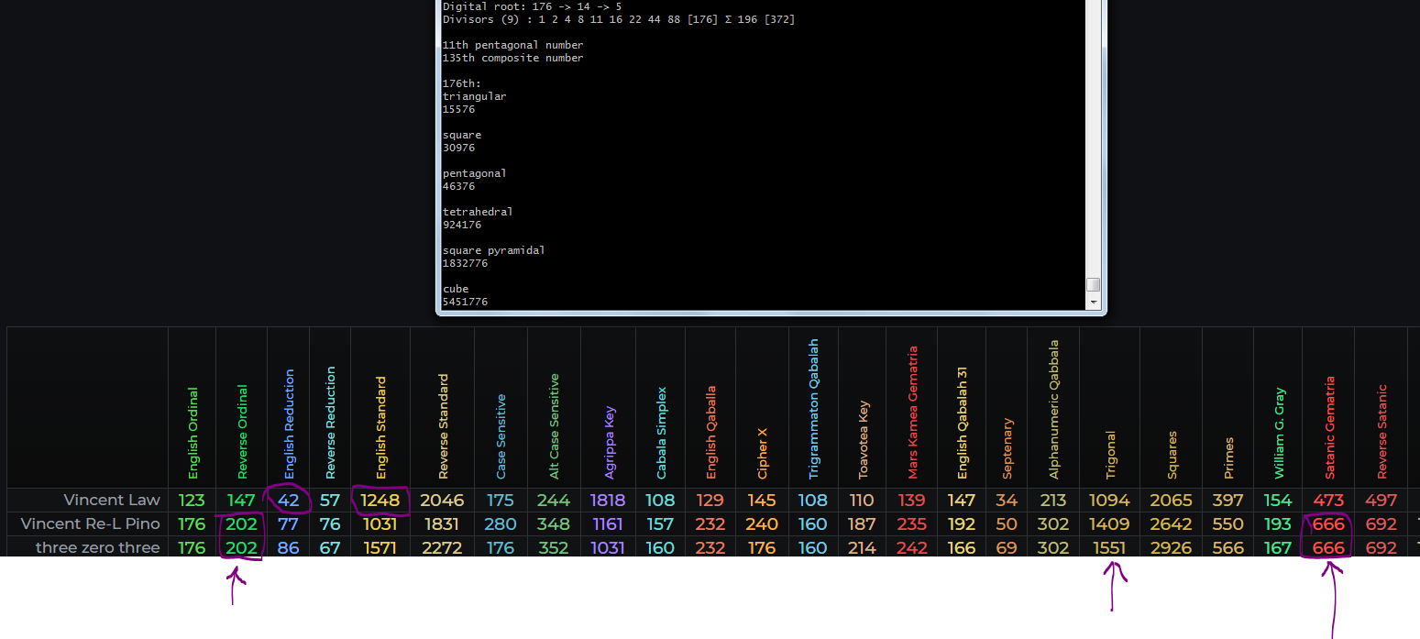Click the Reverse Satanic header

click(x=1381, y=431)
